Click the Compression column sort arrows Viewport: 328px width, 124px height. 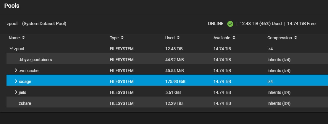point(295,38)
